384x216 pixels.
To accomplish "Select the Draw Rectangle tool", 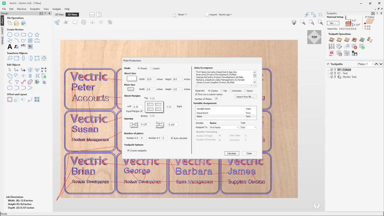I will point(23,35).
